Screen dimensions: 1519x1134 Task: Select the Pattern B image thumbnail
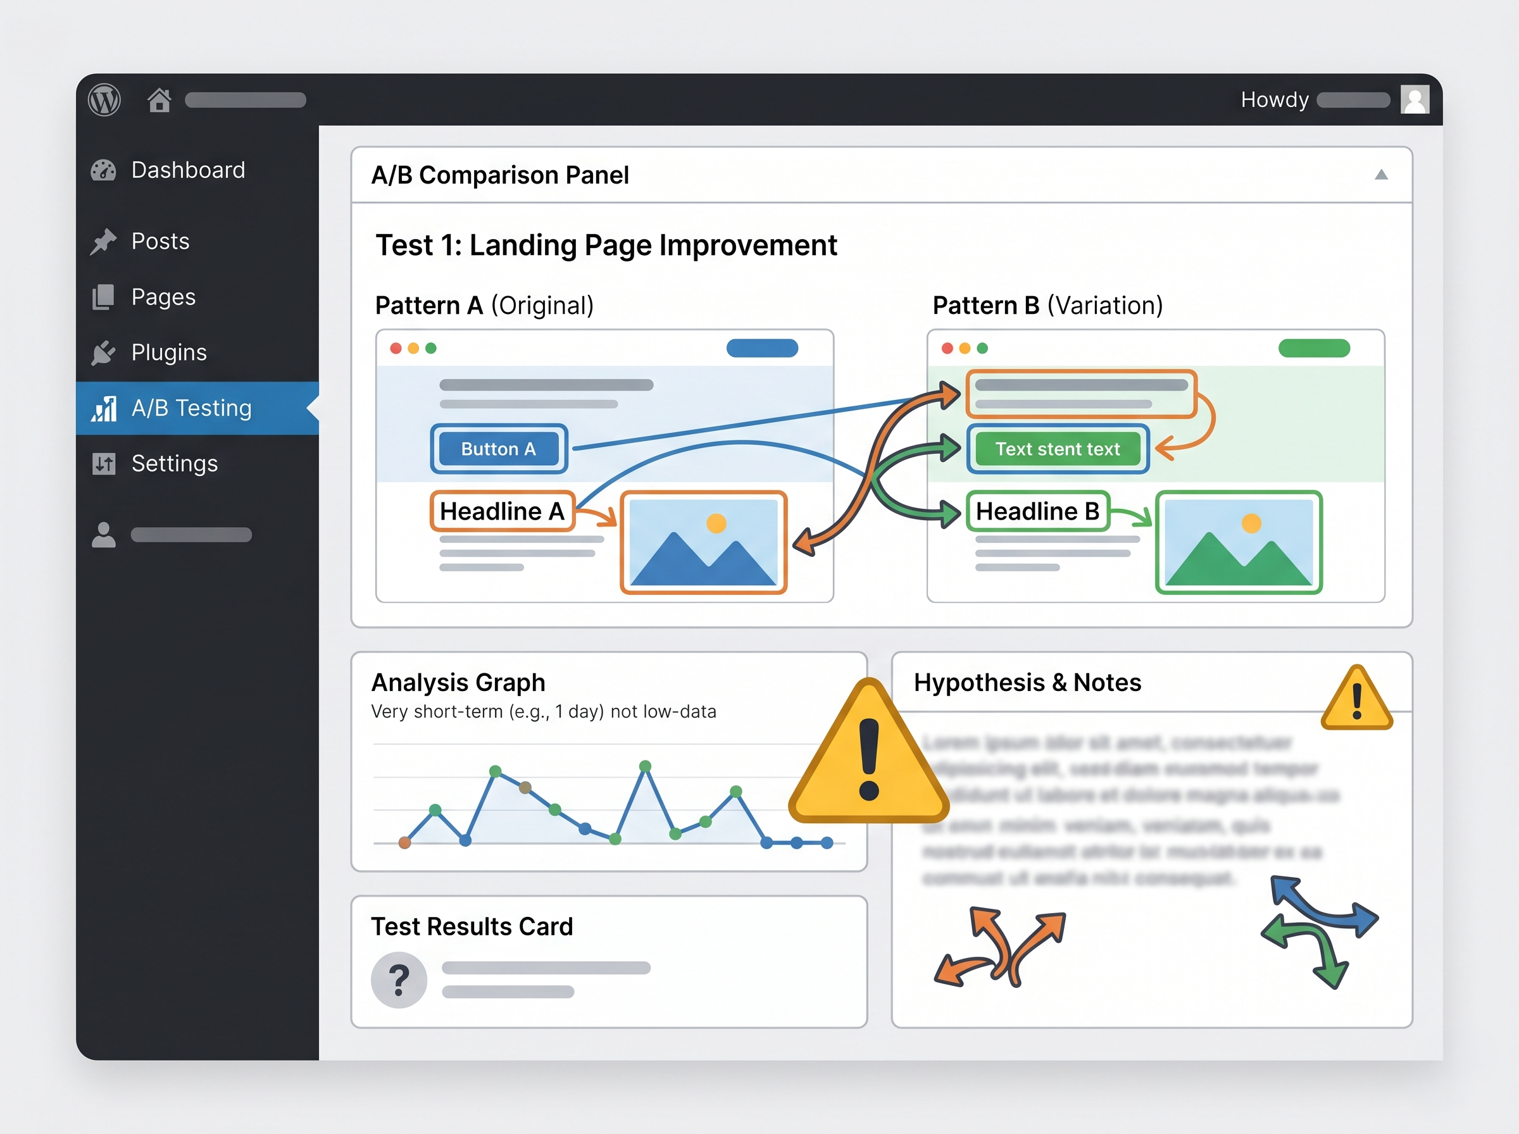[x=1238, y=542]
